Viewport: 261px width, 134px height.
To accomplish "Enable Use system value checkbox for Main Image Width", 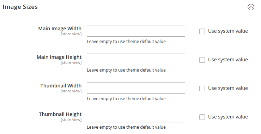I will pos(202,31).
